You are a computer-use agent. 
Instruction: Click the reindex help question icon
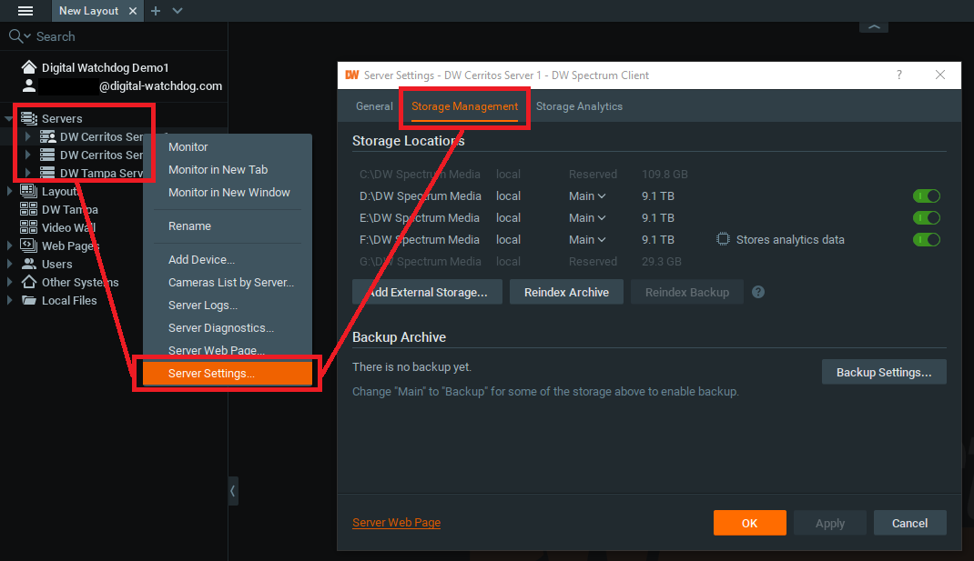click(758, 292)
